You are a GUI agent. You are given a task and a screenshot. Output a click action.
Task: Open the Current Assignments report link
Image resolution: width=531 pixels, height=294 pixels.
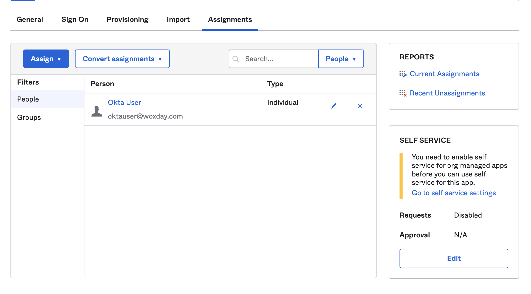(444, 74)
